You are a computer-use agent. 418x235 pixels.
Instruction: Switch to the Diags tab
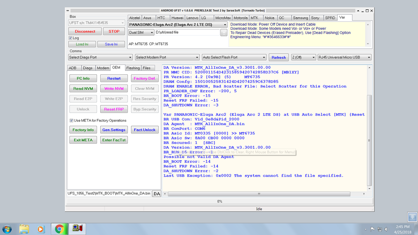tap(88, 68)
